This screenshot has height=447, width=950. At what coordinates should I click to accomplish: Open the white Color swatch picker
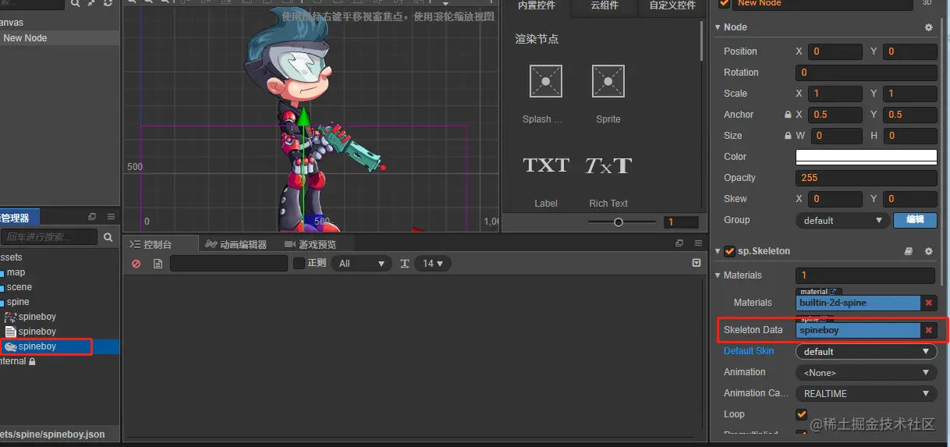pyautogui.click(x=866, y=157)
